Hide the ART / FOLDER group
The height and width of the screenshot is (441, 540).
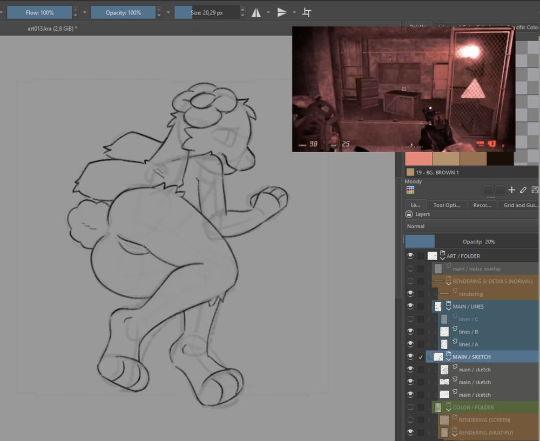(410, 256)
